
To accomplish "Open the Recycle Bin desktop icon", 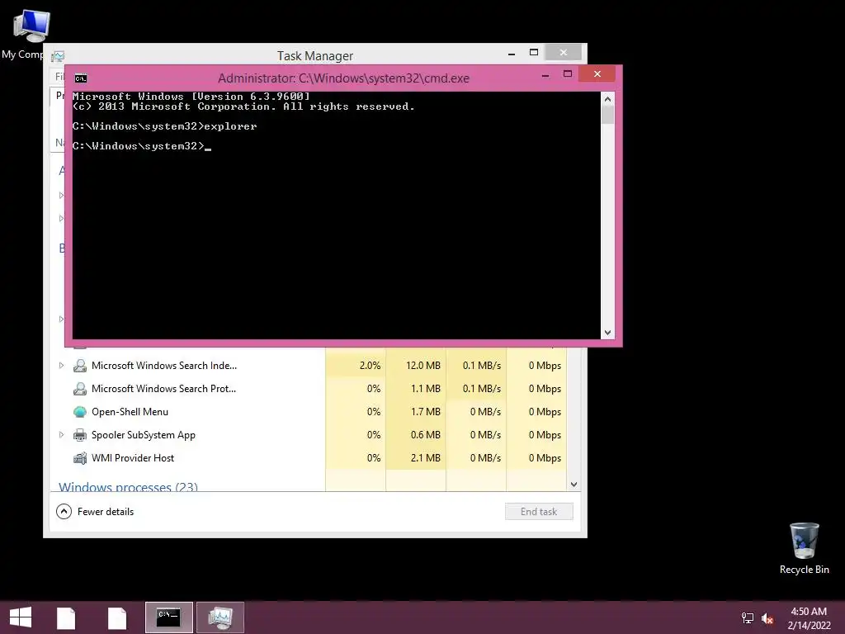I will 804,548.
